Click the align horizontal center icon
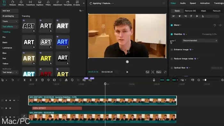Image resolution: width=224 pixels, height=126 pixels. (x=180, y=16)
